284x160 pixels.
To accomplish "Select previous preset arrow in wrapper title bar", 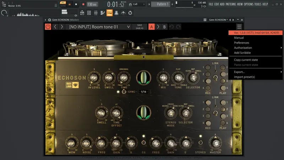I will coord(230,20).
